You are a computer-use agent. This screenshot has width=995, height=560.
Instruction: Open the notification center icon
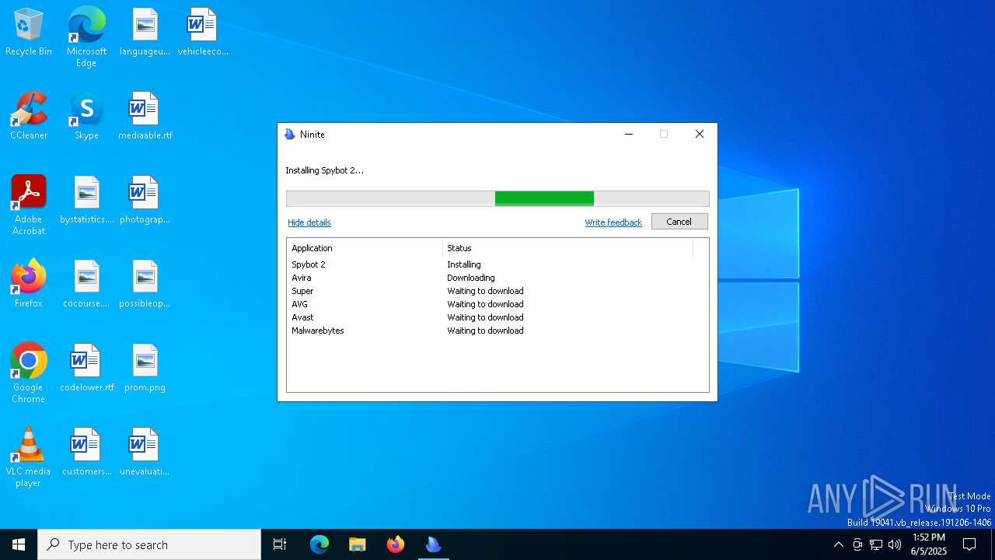969,544
